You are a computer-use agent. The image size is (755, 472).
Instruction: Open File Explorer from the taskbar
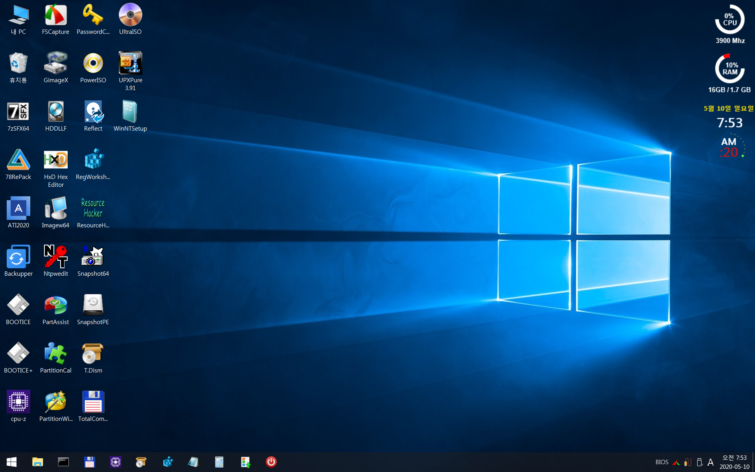(37, 462)
